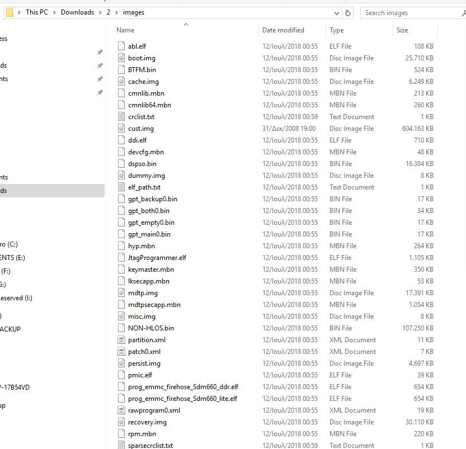
Task: Select the rawprogram0.xml file icon
Action: 122,410
